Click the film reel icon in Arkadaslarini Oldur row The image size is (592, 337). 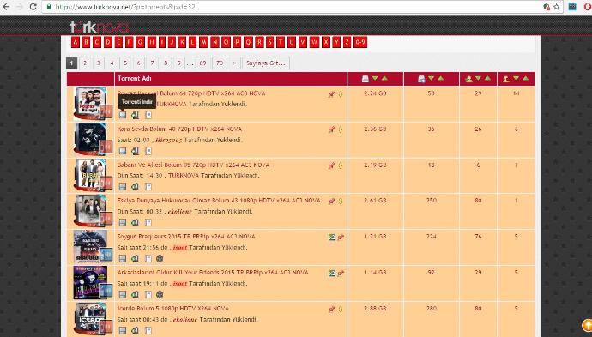coord(160,294)
